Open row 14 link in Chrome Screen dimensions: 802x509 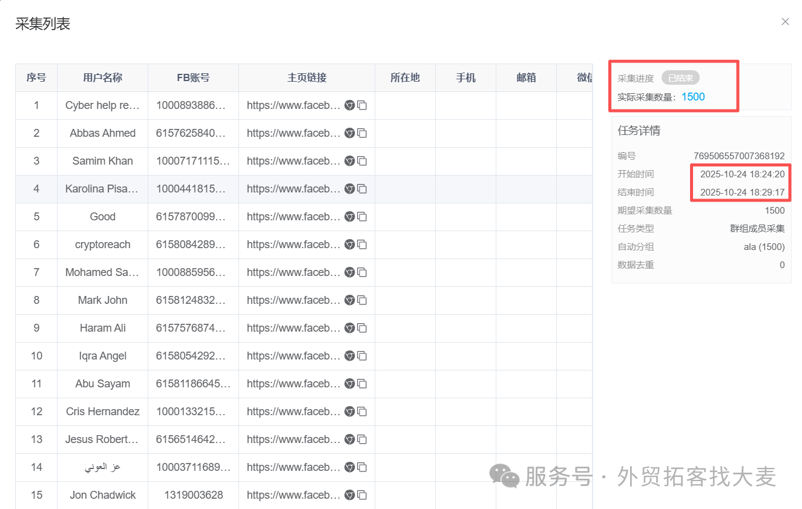[x=349, y=467]
